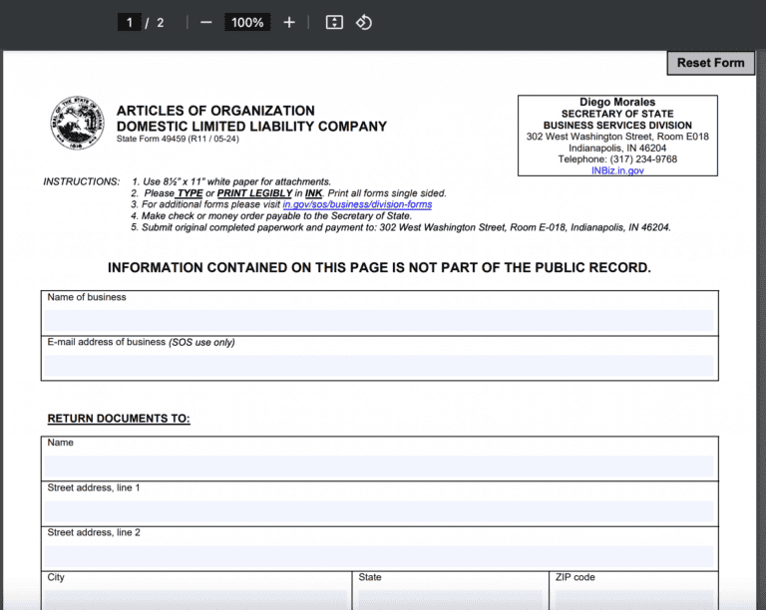Click instruction 5 about submitting original paperwork

click(x=401, y=227)
